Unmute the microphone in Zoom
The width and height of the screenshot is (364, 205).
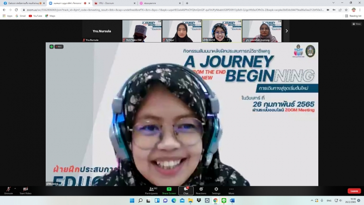[8, 190]
